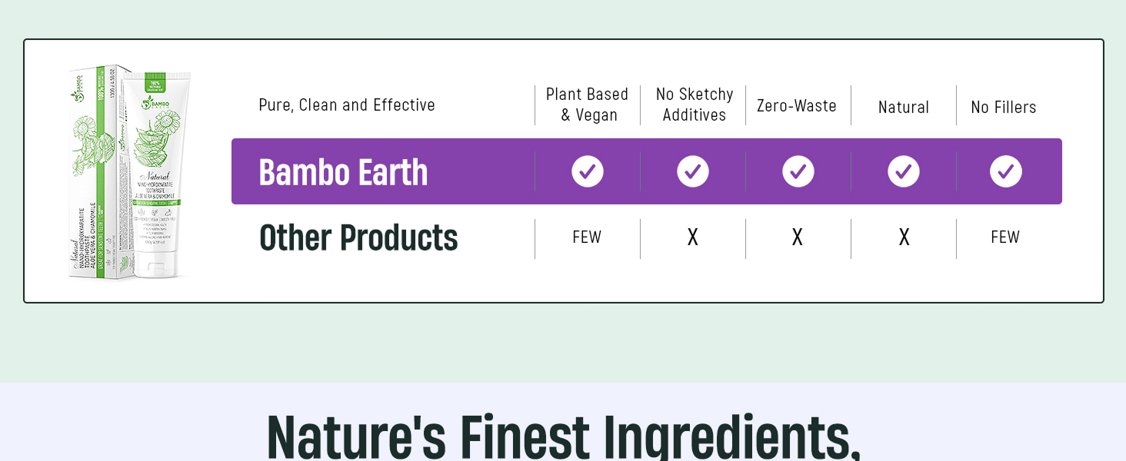Click the X under No Sketchy Additives
1126x461 pixels.
tap(693, 237)
